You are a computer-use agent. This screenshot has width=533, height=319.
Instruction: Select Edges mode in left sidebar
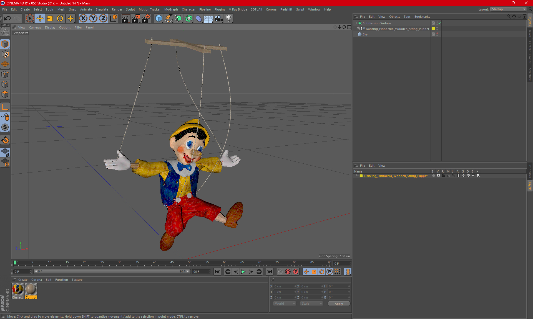click(5, 84)
